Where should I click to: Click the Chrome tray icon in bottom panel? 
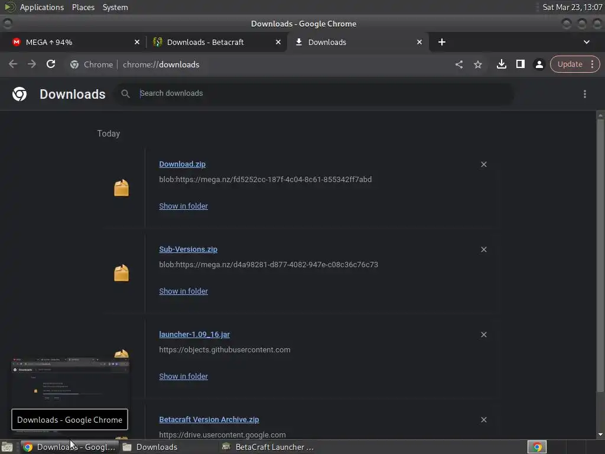pos(536,447)
